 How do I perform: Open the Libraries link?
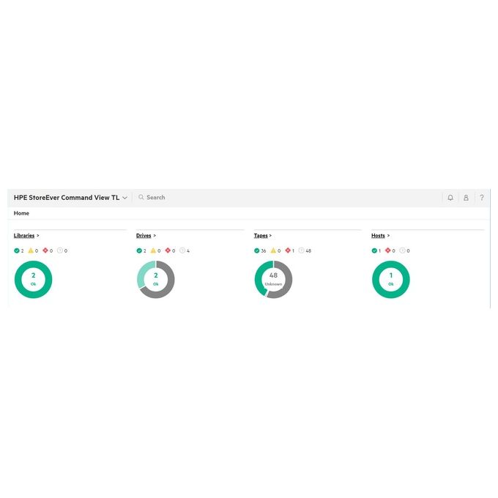[x=24, y=235]
